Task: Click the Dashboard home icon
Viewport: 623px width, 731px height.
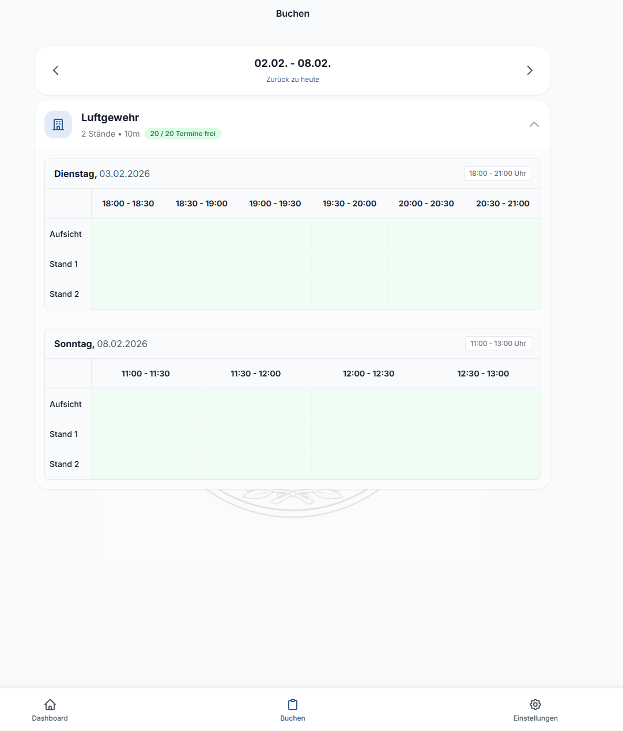Action: (x=50, y=704)
